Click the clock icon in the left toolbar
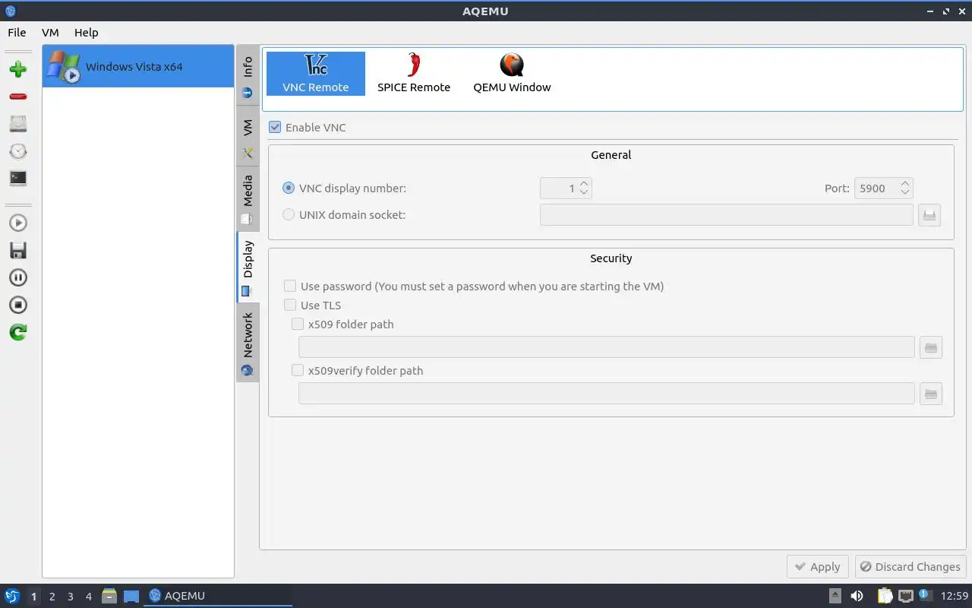This screenshot has height=608, width=972. pyautogui.click(x=18, y=151)
